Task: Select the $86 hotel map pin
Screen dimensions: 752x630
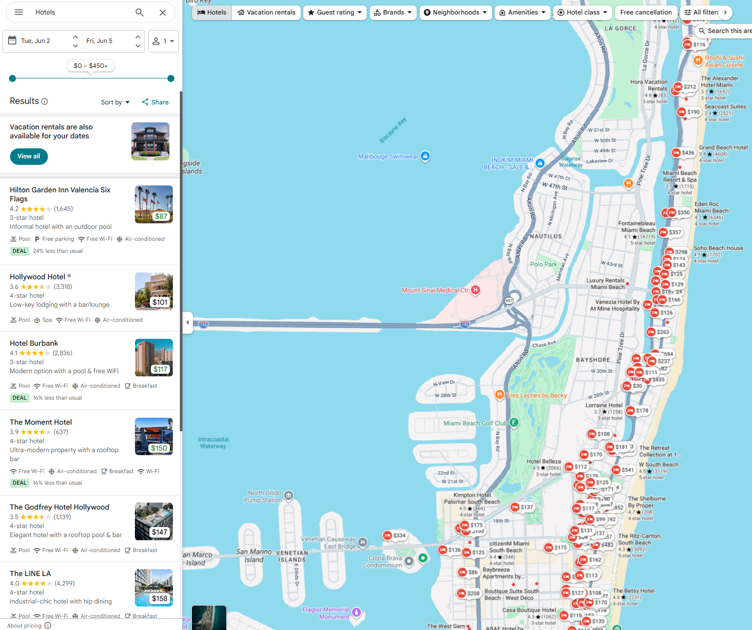Action: (x=468, y=572)
